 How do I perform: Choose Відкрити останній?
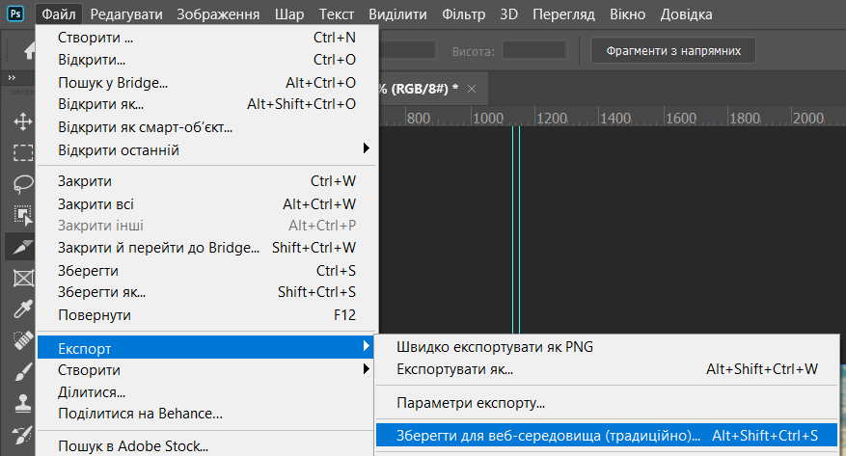tap(207, 149)
